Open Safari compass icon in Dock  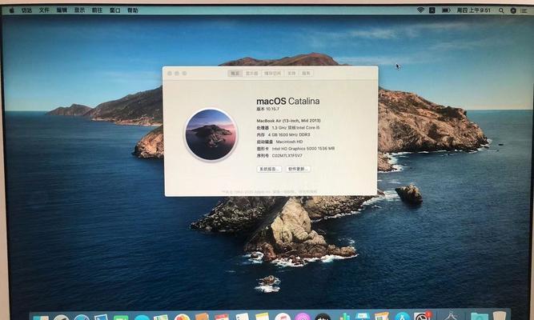tap(82, 317)
